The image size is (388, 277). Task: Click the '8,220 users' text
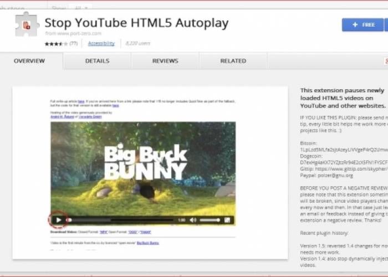[137, 44]
